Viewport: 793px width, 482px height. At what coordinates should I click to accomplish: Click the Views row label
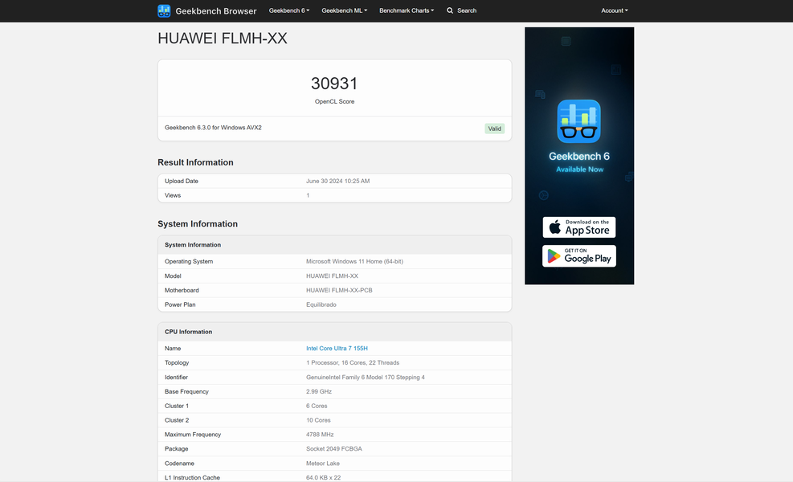click(x=173, y=195)
